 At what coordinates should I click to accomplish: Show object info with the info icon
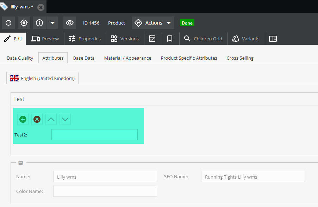coord(39,23)
